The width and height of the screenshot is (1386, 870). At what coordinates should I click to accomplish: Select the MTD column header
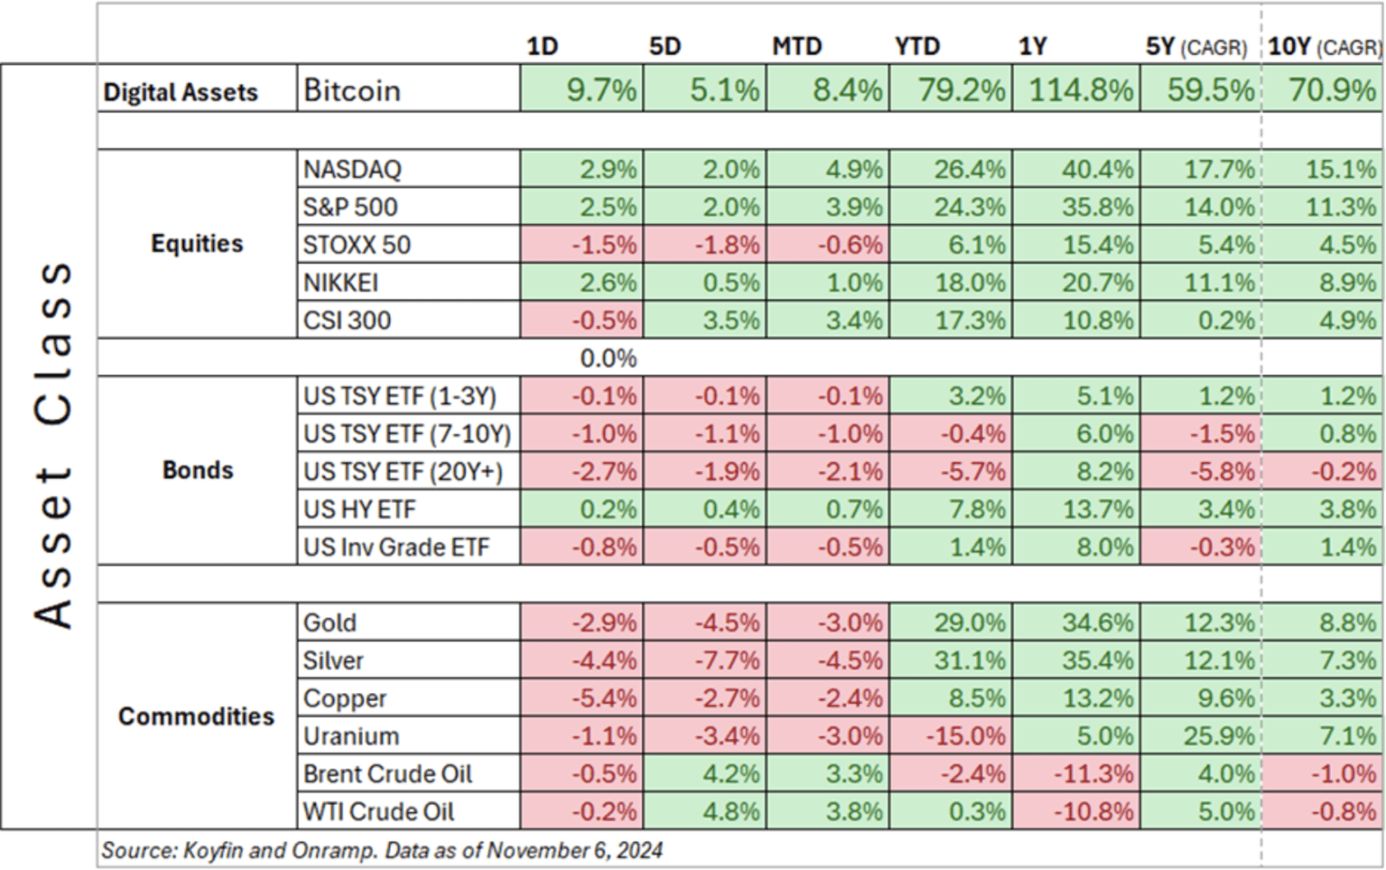point(797,46)
